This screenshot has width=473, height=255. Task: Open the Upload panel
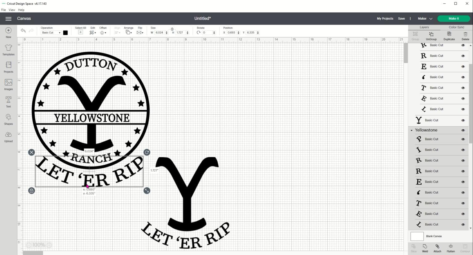[x=8, y=136]
